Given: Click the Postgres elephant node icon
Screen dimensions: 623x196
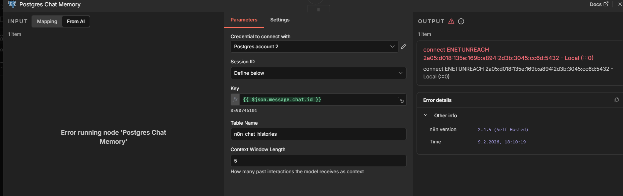Looking at the screenshot, I should coord(12,4).
